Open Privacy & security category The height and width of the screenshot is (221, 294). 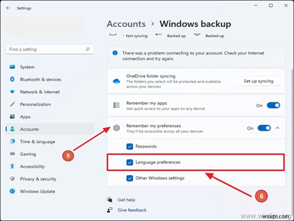50,179
